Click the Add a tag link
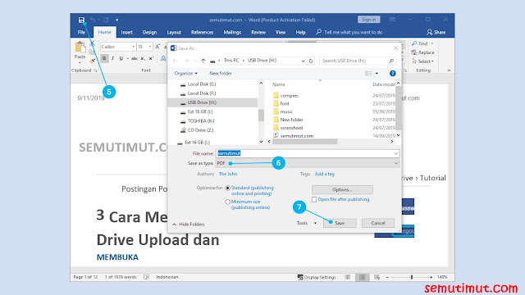525x295 pixels. tap(325, 174)
